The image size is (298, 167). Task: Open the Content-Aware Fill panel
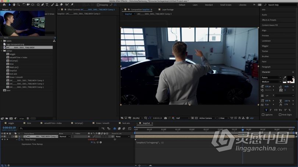pyautogui.click(x=270, y=25)
